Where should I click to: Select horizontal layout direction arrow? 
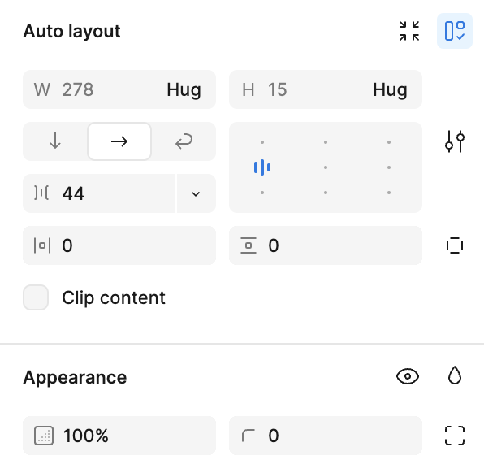[119, 141]
